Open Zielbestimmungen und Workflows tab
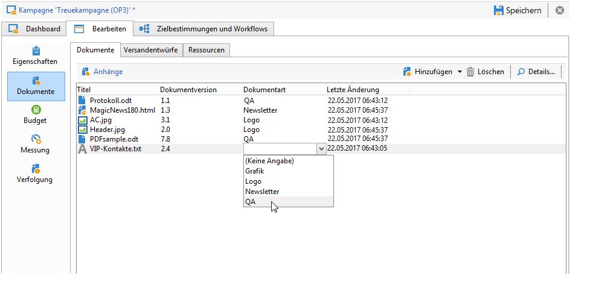Image resolution: width=593 pixels, height=282 pixels. [204, 29]
